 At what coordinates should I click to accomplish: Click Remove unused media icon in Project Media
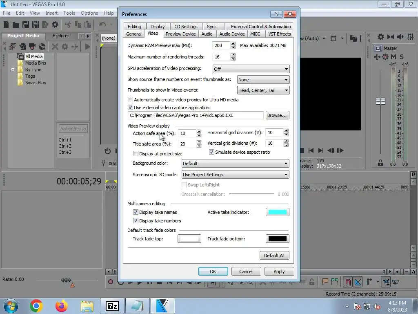[x=13, y=47]
